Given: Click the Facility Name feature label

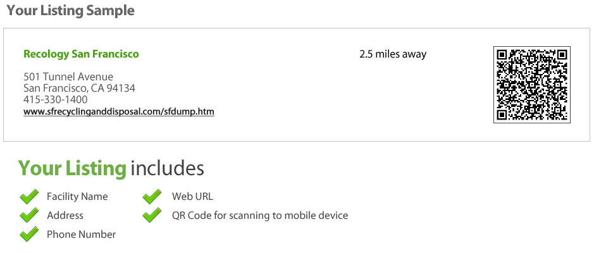Looking at the screenshot, I should pyautogui.click(x=77, y=197).
